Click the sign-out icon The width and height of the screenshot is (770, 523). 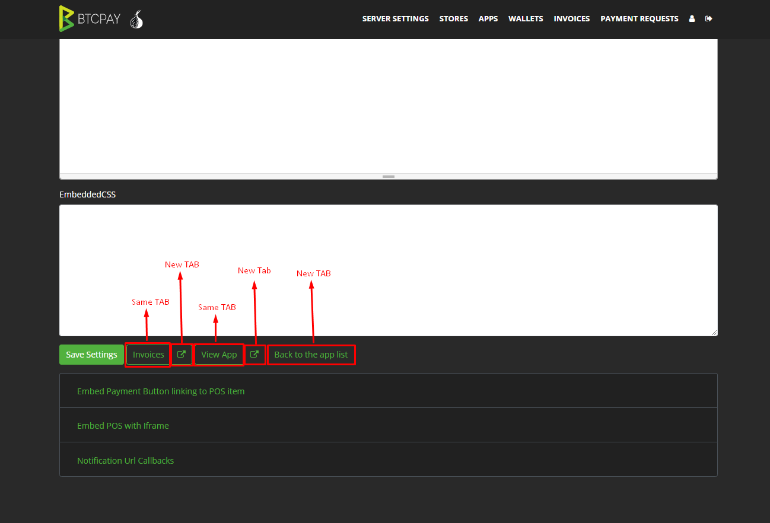tap(708, 19)
